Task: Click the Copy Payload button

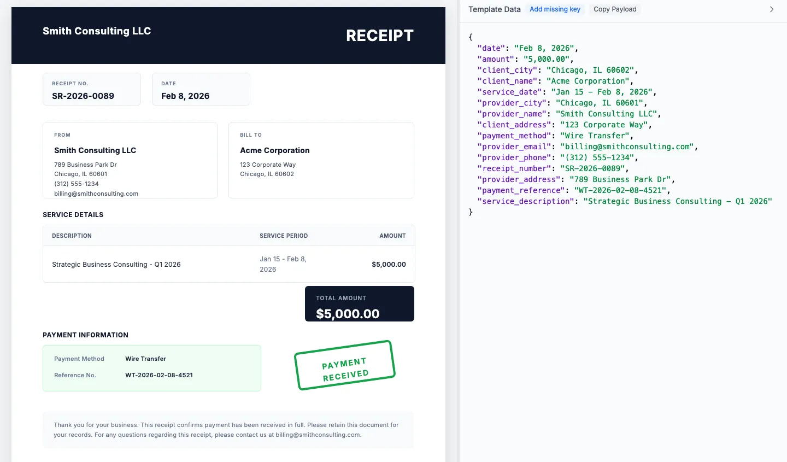Action: click(614, 9)
